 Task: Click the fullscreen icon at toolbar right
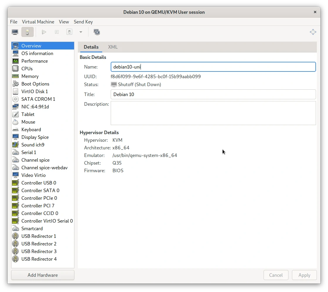click(313, 32)
